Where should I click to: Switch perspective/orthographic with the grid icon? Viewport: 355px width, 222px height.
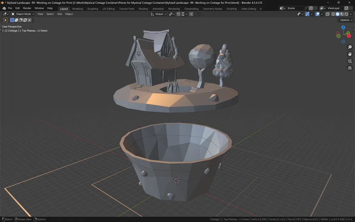350,68
